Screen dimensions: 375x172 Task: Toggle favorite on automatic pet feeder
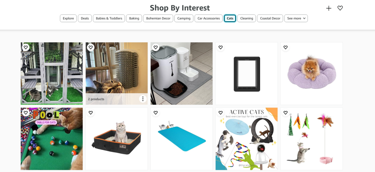(156, 47)
